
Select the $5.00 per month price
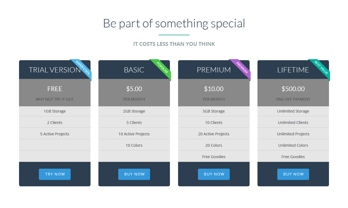(x=134, y=93)
